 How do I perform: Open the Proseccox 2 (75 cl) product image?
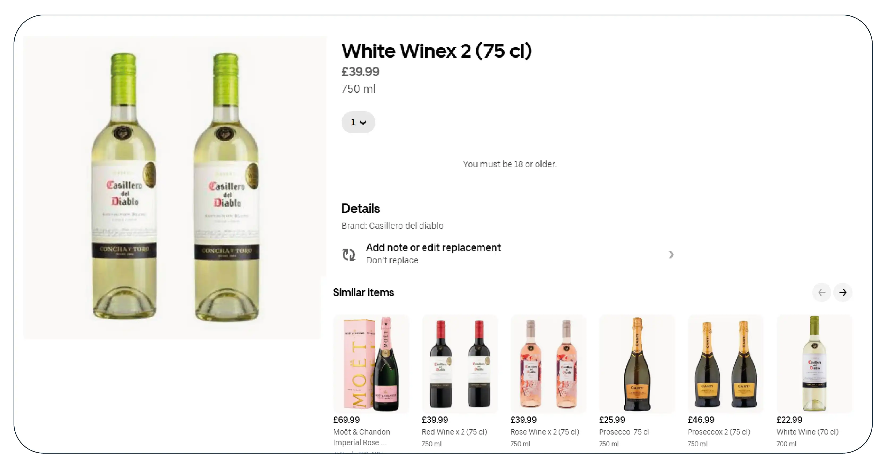click(725, 364)
